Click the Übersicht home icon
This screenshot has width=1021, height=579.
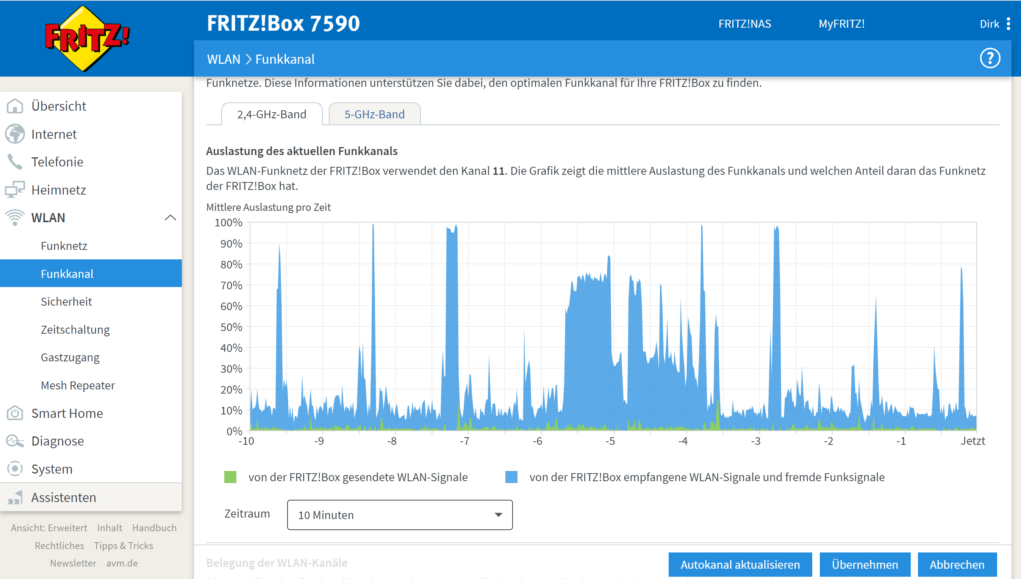15,106
